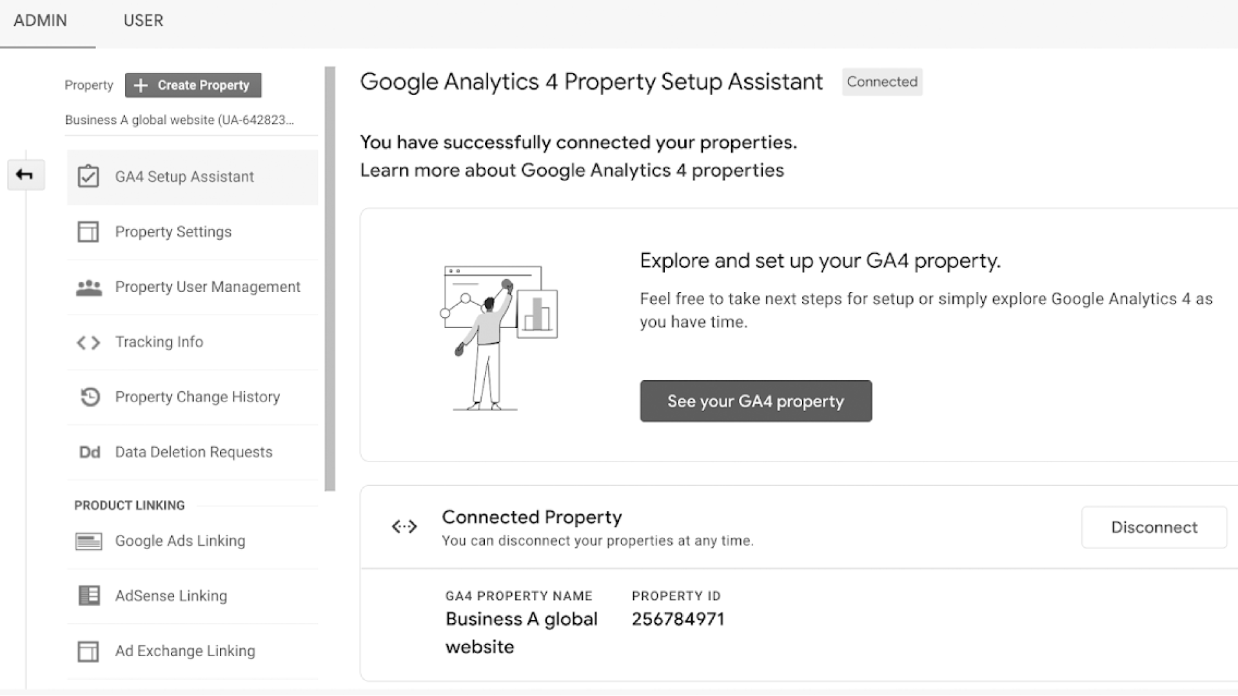The width and height of the screenshot is (1238, 696).
Task: Expand the Ad Exchange Linking menu item
Action: [x=184, y=651]
